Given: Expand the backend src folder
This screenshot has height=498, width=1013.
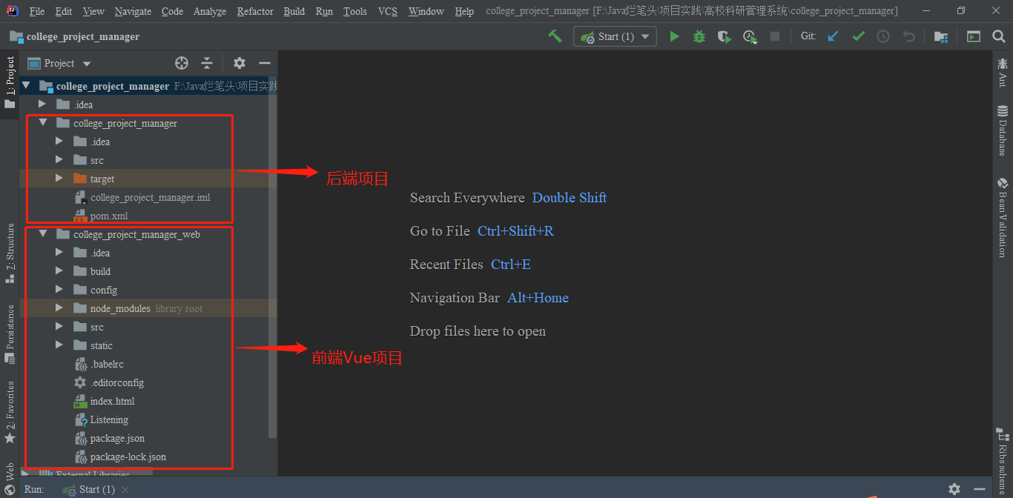Looking at the screenshot, I should (59, 160).
